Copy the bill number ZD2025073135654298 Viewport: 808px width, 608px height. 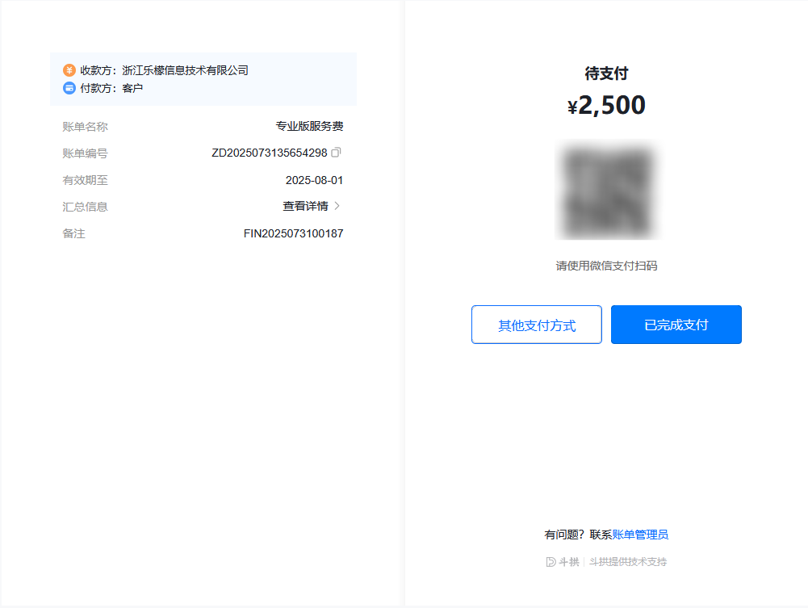tap(336, 153)
